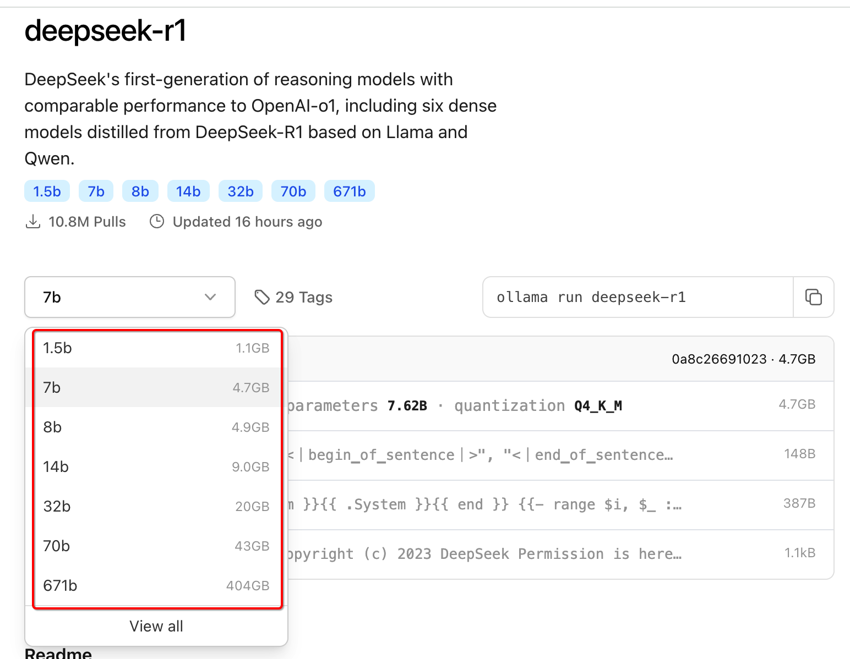Choose the 7b 4.7GB dropdown option

[x=156, y=388]
